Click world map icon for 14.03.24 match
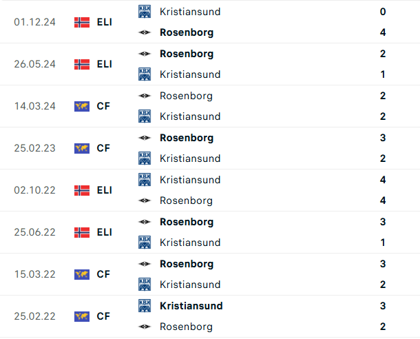420x339 pixels. click(82, 106)
